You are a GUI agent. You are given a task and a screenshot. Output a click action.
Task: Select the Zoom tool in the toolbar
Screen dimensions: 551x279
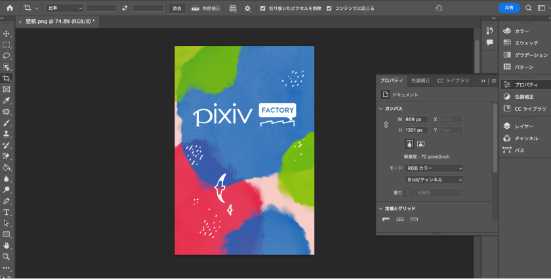7,257
